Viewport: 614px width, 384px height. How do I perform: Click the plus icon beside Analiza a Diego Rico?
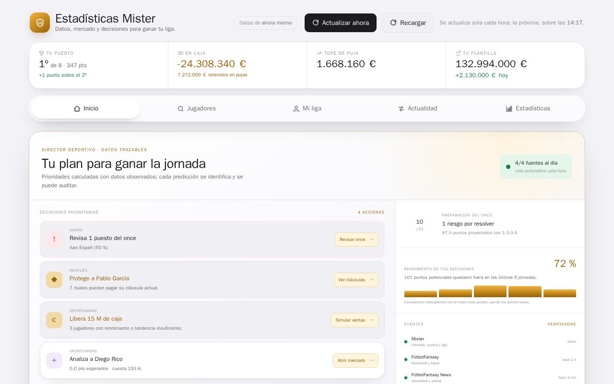(54, 360)
